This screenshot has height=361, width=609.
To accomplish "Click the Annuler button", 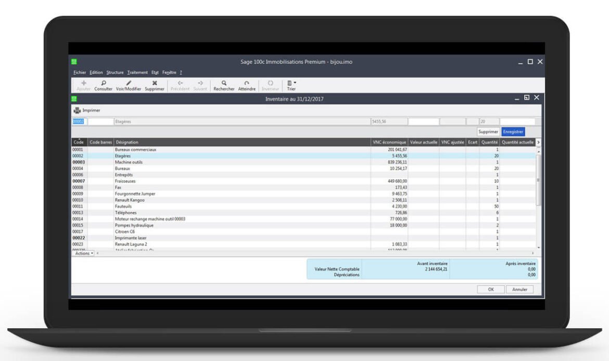I will tap(520, 289).
